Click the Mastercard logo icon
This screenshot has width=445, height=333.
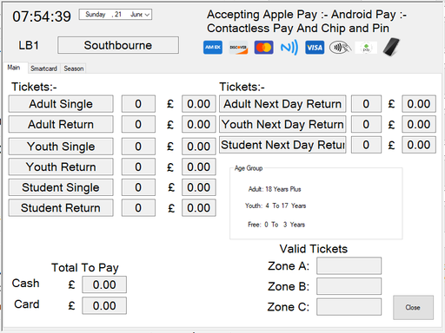tap(263, 48)
